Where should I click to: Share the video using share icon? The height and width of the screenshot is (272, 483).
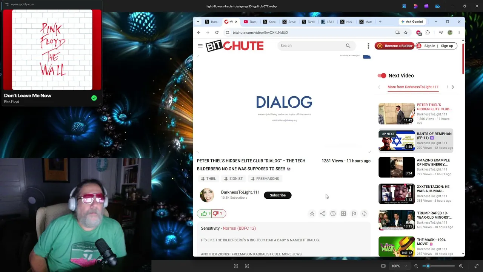point(323,213)
